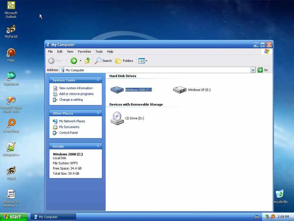Open the Address bar dropdown
The width and height of the screenshot is (294, 221).
point(253,70)
